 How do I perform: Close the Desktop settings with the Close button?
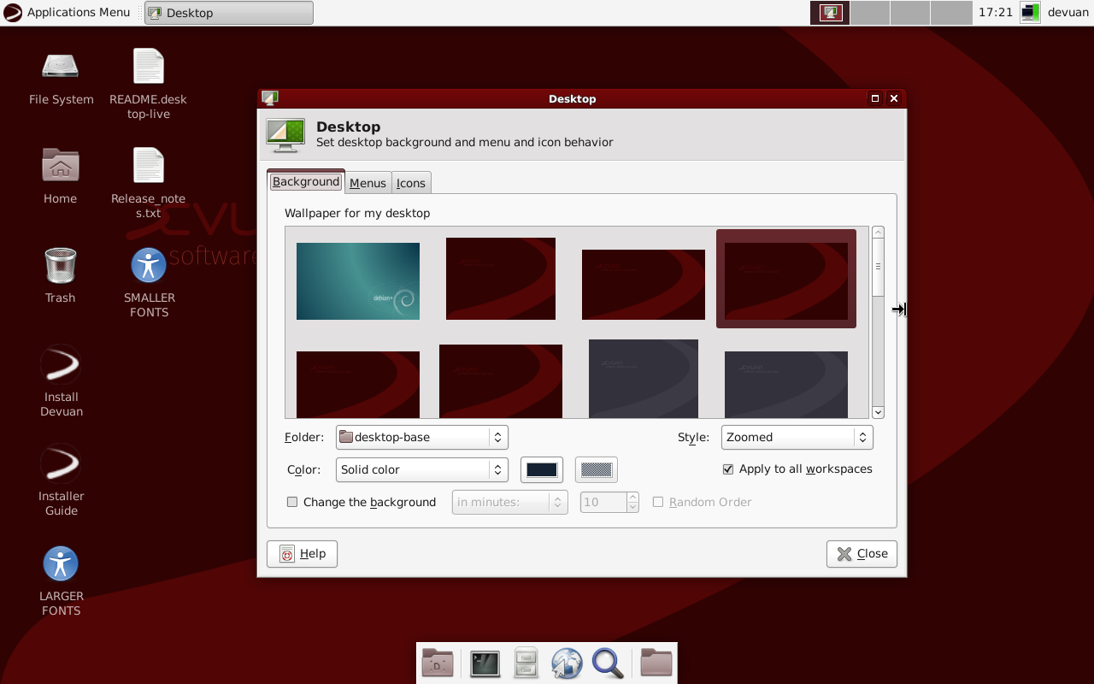pyautogui.click(x=862, y=553)
